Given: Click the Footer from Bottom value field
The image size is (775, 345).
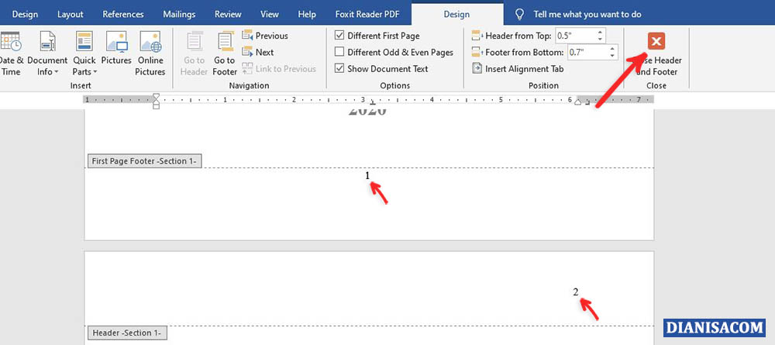Looking at the screenshot, I should [586, 52].
